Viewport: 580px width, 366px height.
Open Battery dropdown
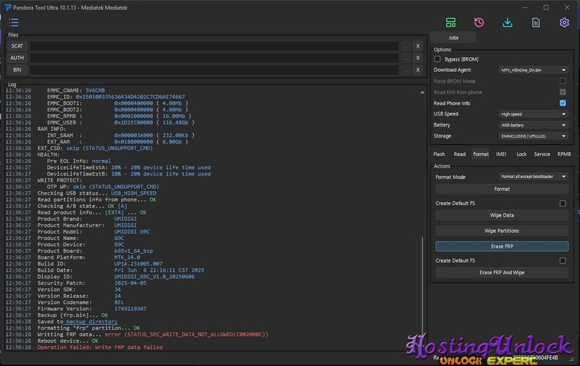click(533, 125)
